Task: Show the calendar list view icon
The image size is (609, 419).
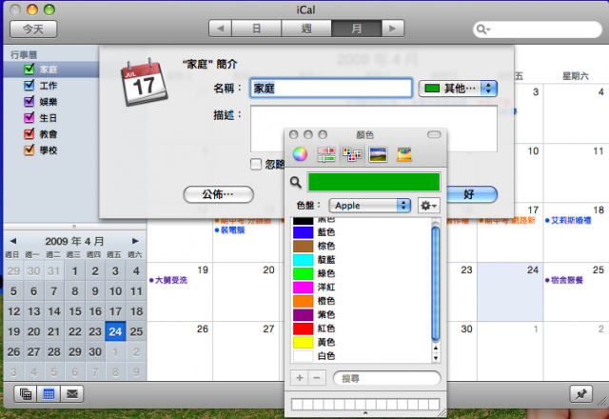Action: coord(26,394)
